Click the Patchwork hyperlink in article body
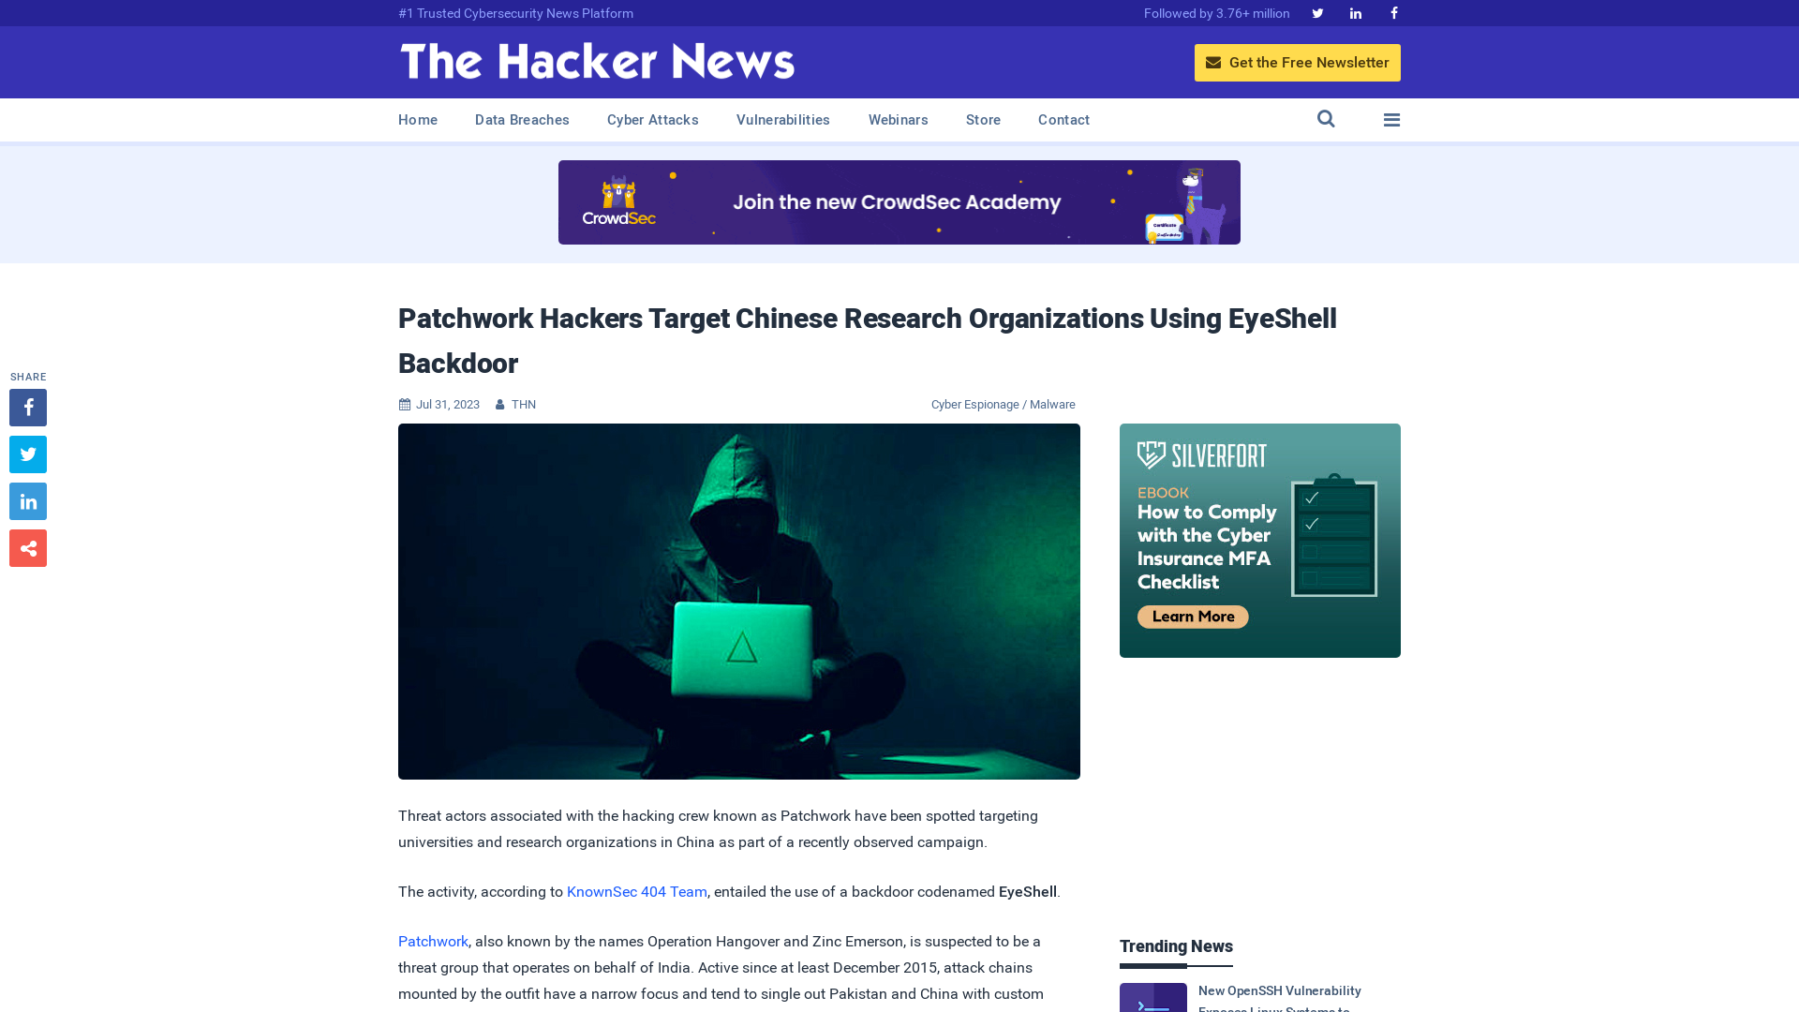 click(x=433, y=941)
